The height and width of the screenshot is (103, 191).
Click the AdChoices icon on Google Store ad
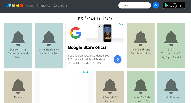click(120, 24)
